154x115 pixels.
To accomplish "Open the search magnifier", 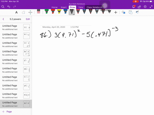I will 3,7.
